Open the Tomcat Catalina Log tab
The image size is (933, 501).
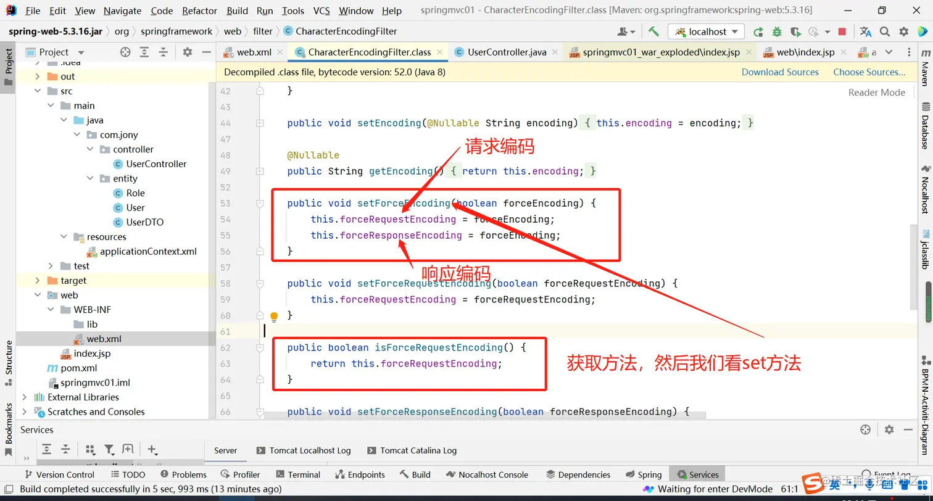tap(412, 450)
